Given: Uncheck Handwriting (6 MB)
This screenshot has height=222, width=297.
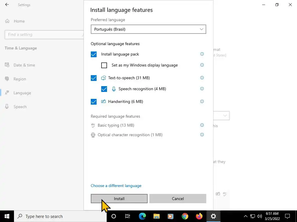Looking at the screenshot, I should [x=94, y=101].
